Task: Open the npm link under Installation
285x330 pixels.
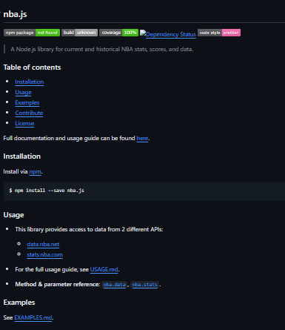Action: pyautogui.click(x=35, y=171)
